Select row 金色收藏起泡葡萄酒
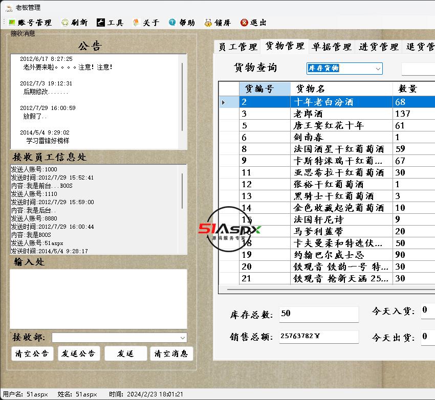This screenshot has height=400, width=435. pyautogui.click(x=327, y=208)
